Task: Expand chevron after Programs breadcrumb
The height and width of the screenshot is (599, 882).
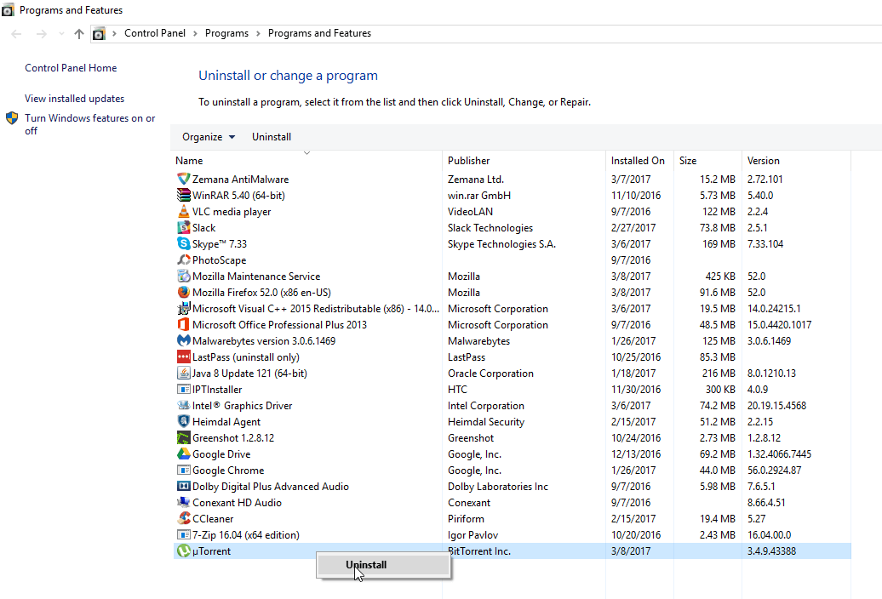Action: pyautogui.click(x=258, y=34)
